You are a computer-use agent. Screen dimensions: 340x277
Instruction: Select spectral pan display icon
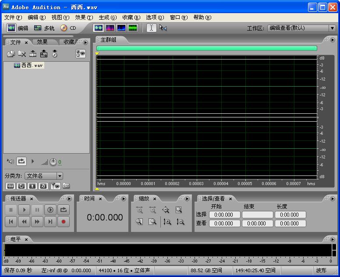tap(121, 28)
